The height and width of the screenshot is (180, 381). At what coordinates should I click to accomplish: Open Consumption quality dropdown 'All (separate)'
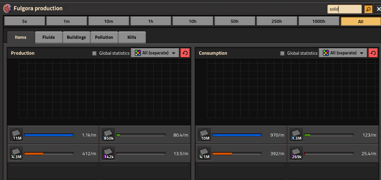pyautogui.click(x=343, y=53)
